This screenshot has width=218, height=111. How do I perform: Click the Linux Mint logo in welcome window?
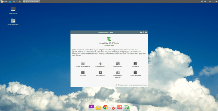pos(109,39)
